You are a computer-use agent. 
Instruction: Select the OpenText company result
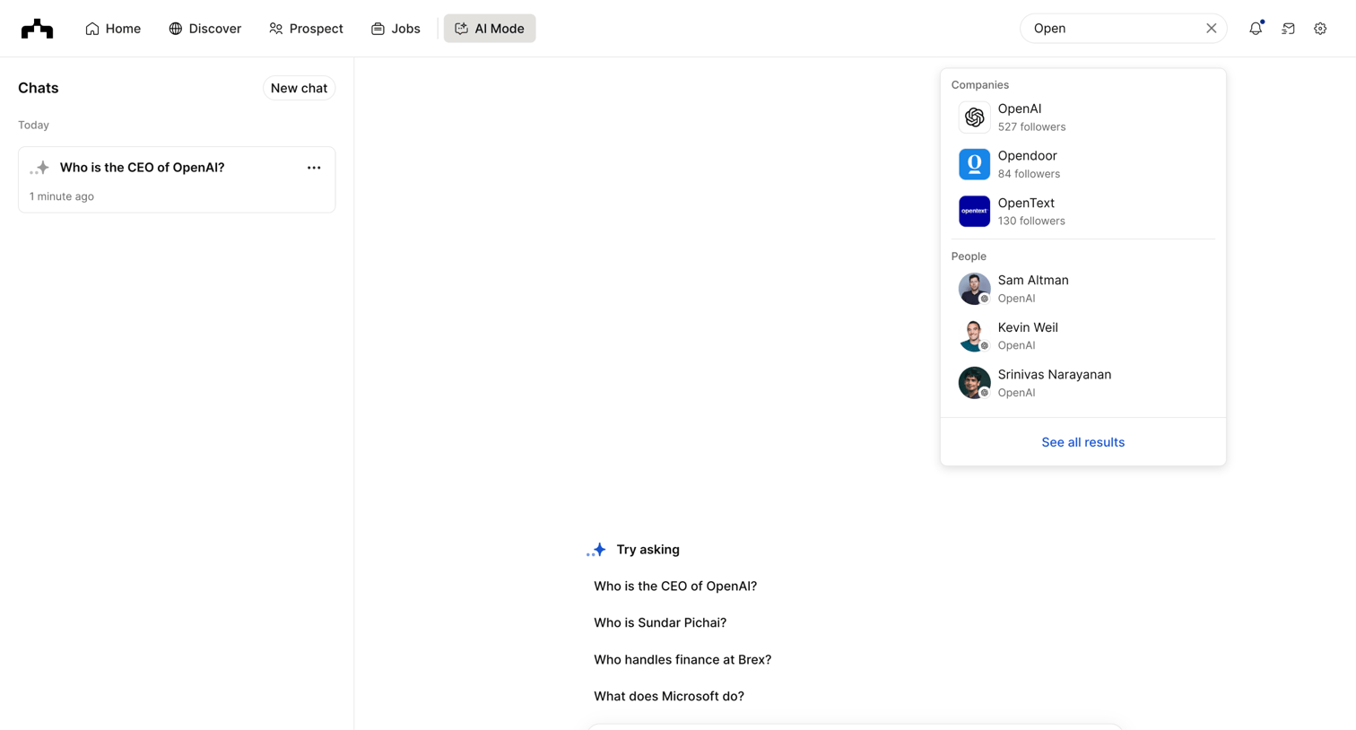(1082, 212)
